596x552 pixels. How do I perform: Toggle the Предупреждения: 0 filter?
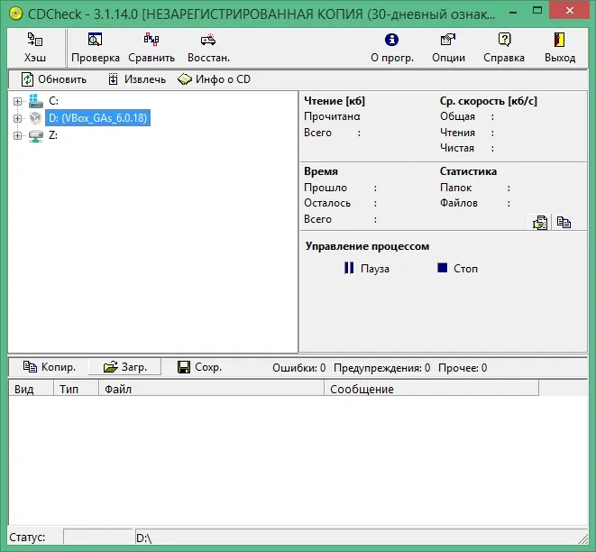click(381, 368)
